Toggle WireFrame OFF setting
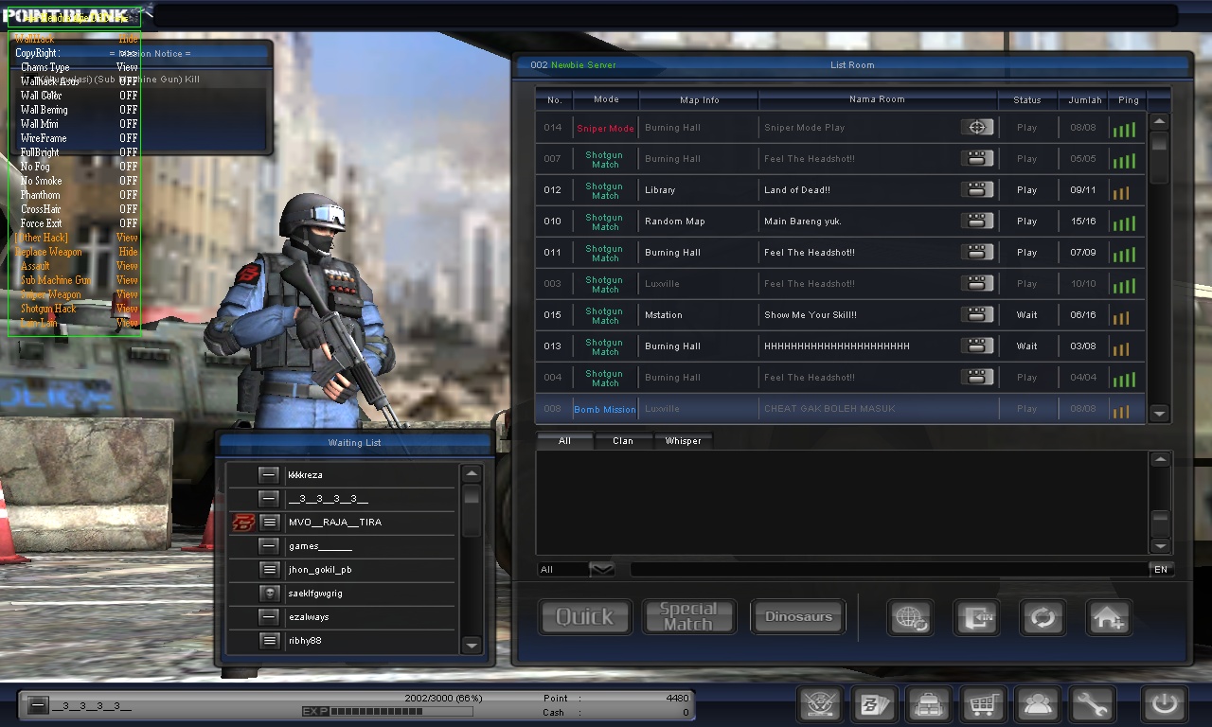Image resolution: width=1212 pixels, height=727 pixels. [x=128, y=138]
